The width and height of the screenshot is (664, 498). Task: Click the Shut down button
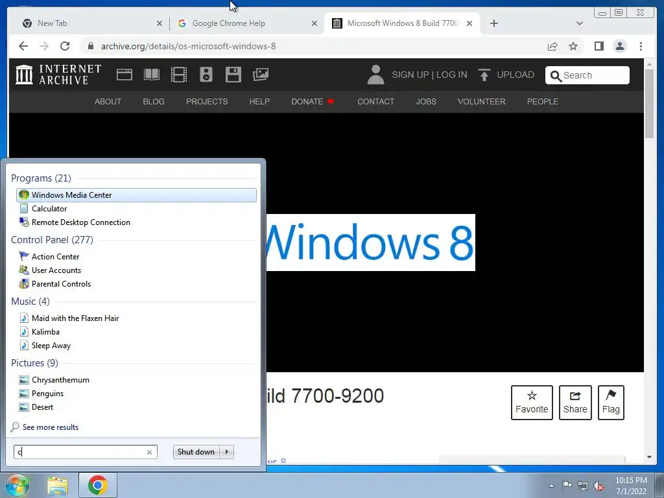(196, 452)
